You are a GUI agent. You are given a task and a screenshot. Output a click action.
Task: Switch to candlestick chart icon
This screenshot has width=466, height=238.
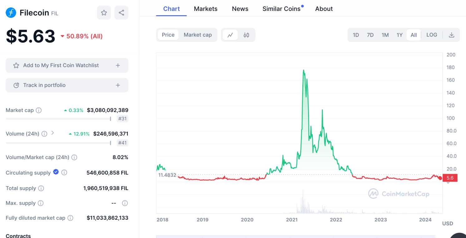(246, 35)
